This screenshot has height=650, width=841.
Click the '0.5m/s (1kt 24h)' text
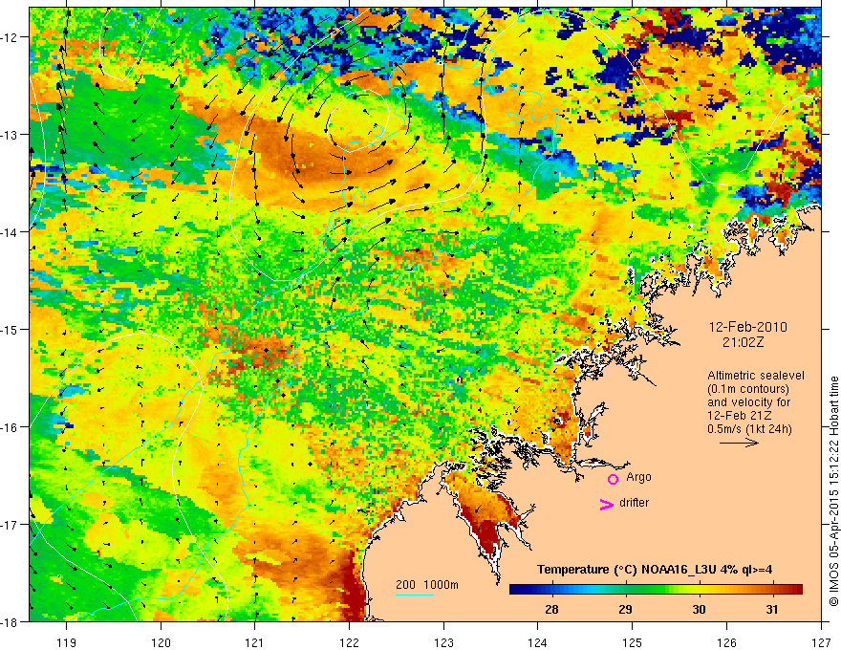click(749, 429)
